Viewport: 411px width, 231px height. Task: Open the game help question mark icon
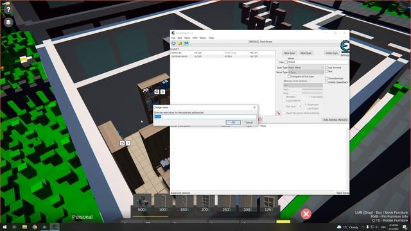[8, 10]
